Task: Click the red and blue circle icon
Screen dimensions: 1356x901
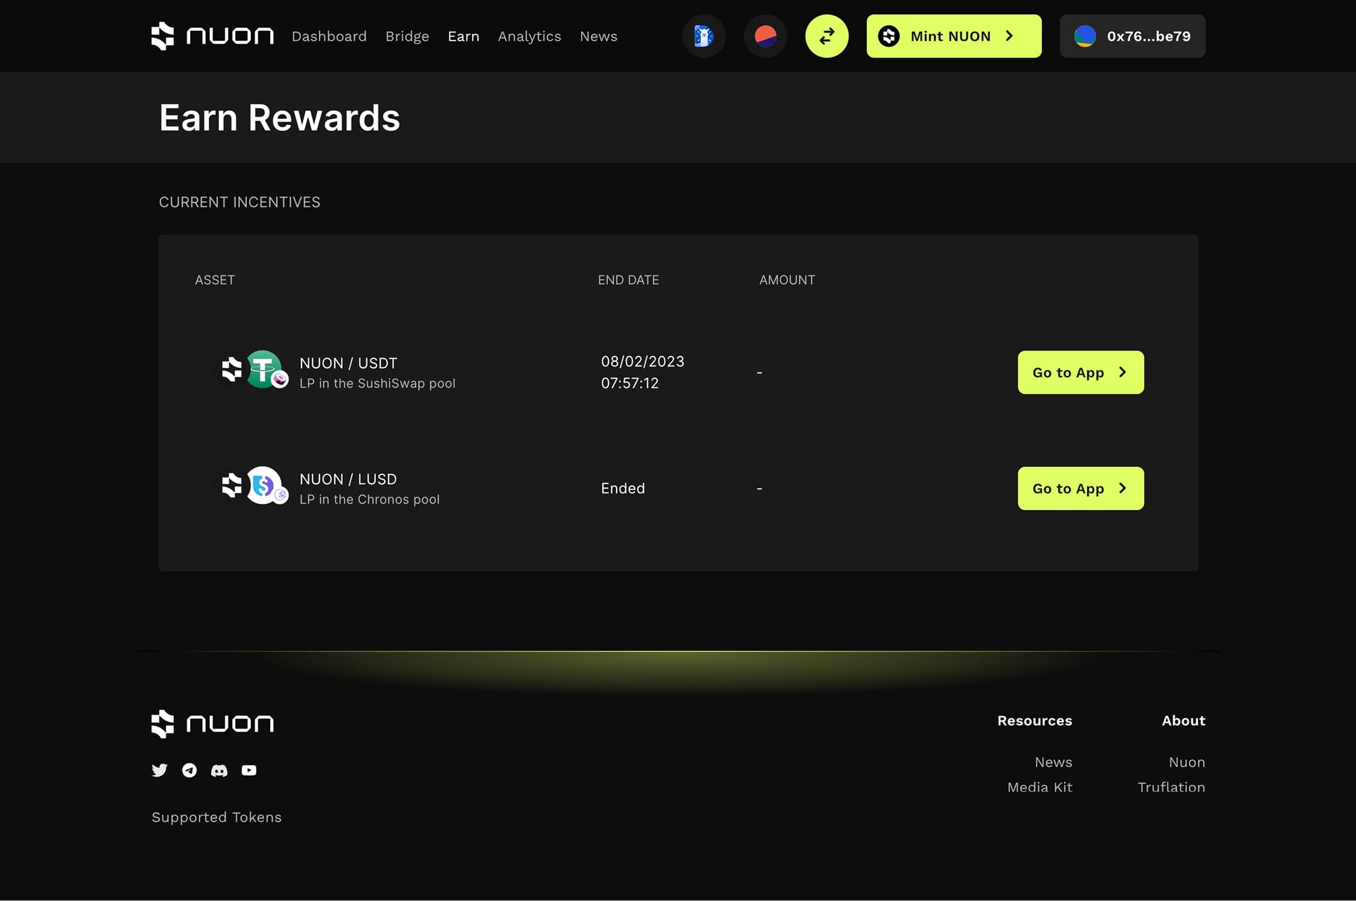Action: coord(766,36)
